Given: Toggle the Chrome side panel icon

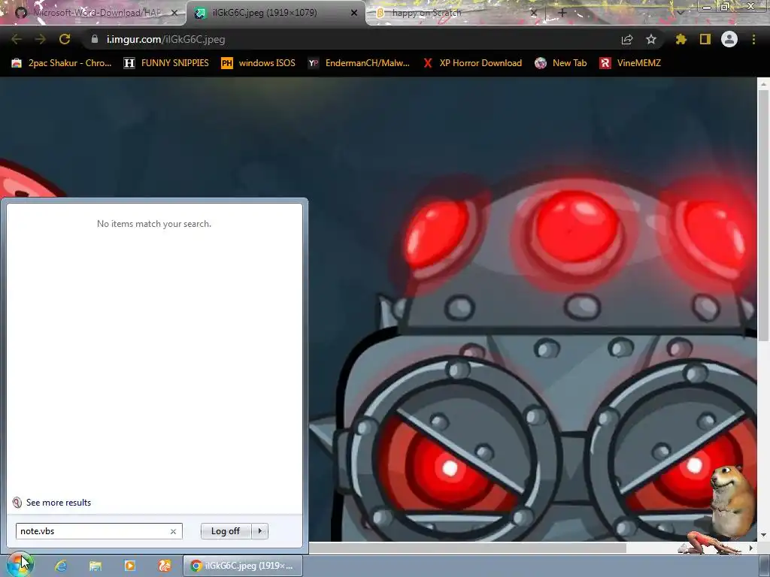Looking at the screenshot, I should pos(705,39).
